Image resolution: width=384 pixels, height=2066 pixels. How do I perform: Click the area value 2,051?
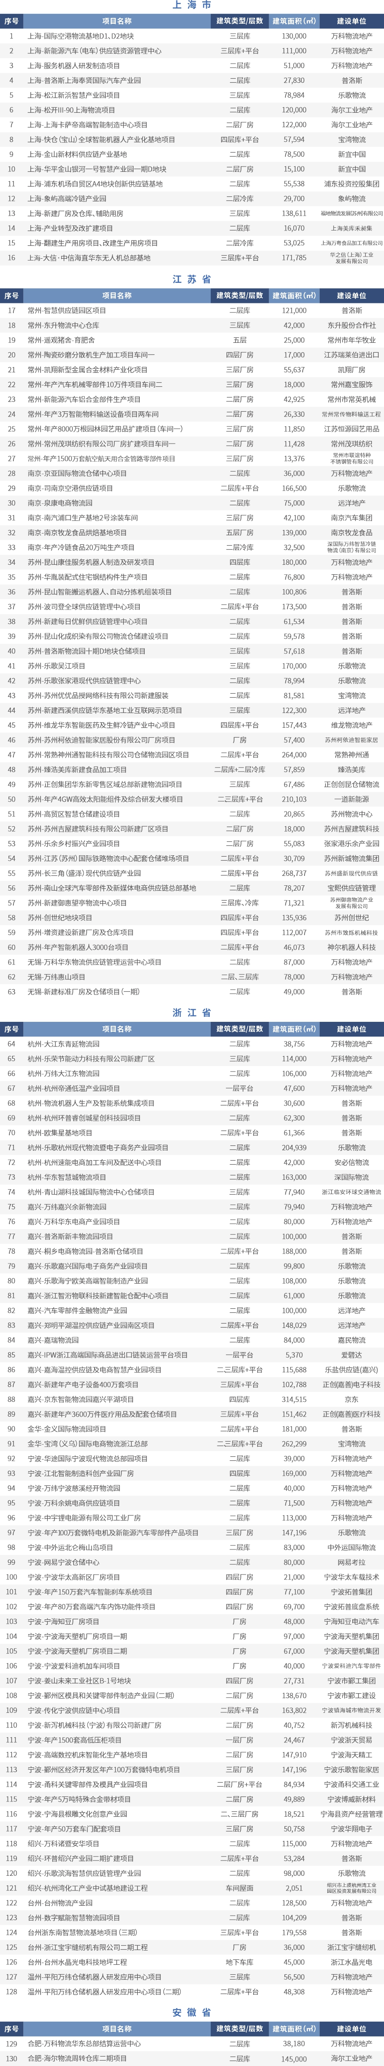point(294,1888)
